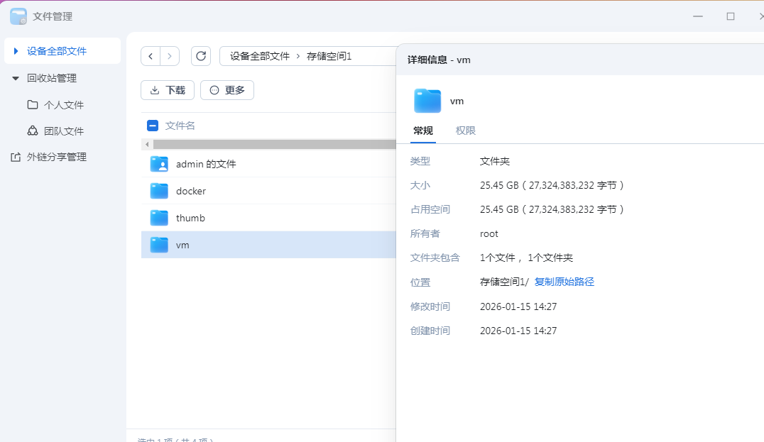Collapse the 回收站管理 section
Image resolution: width=764 pixels, height=442 pixels.
tap(16, 78)
